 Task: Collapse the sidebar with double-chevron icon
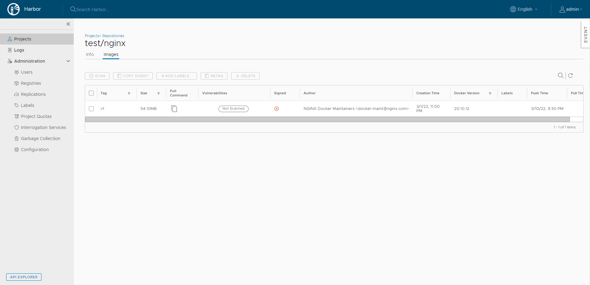[68, 24]
